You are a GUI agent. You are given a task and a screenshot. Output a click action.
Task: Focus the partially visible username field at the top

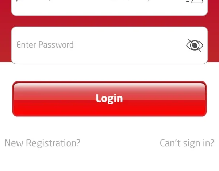point(109,8)
